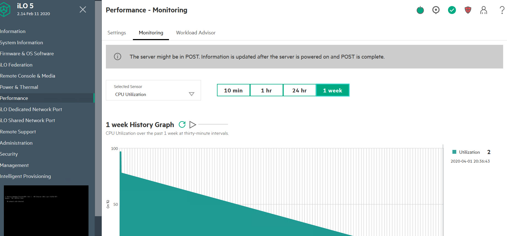The width and height of the screenshot is (507, 236).
Task: Select the 1 hr time range
Action: point(266,90)
